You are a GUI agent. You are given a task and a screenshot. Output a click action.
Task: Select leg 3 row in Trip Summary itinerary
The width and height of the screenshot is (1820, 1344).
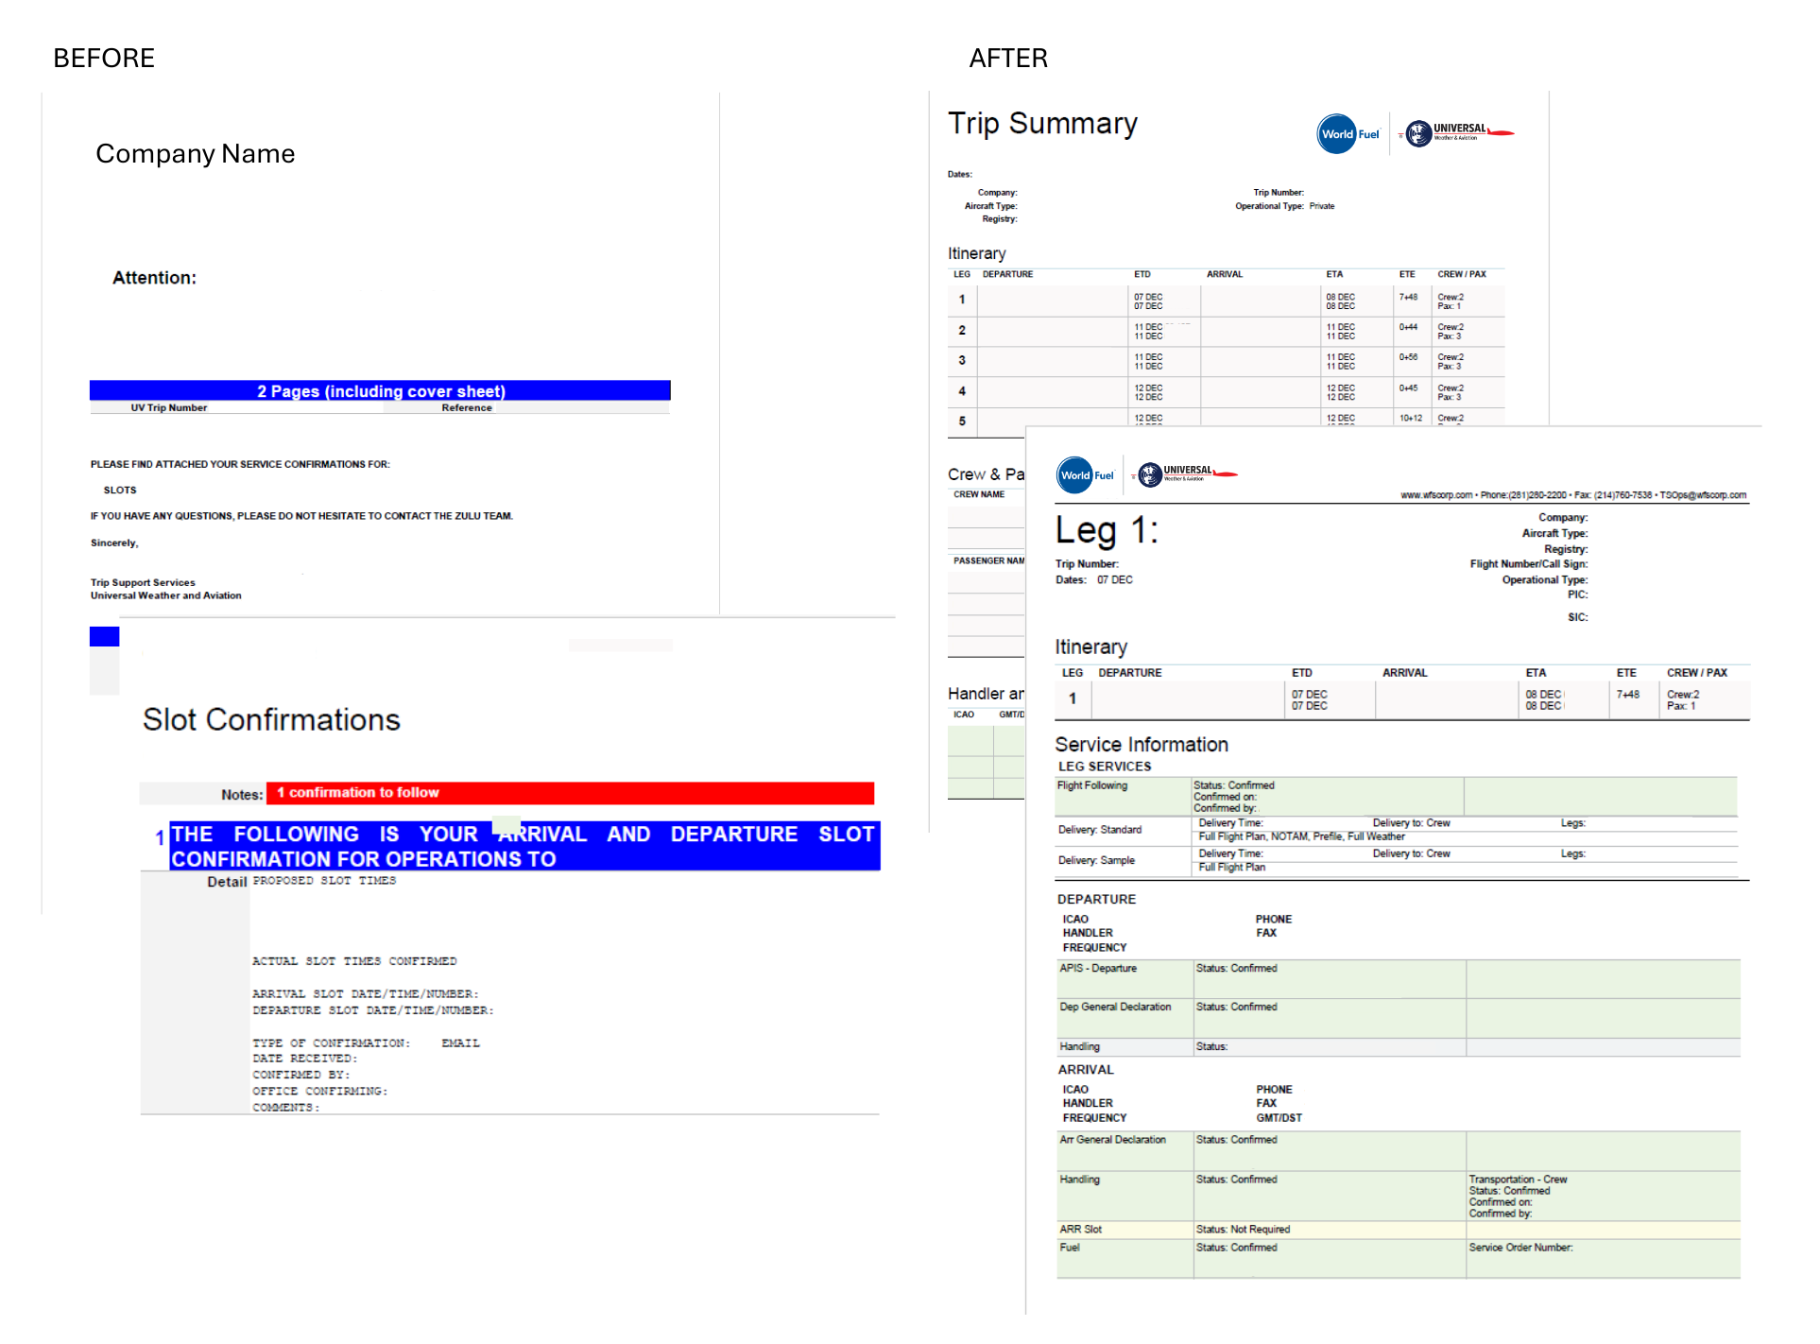(1227, 361)
